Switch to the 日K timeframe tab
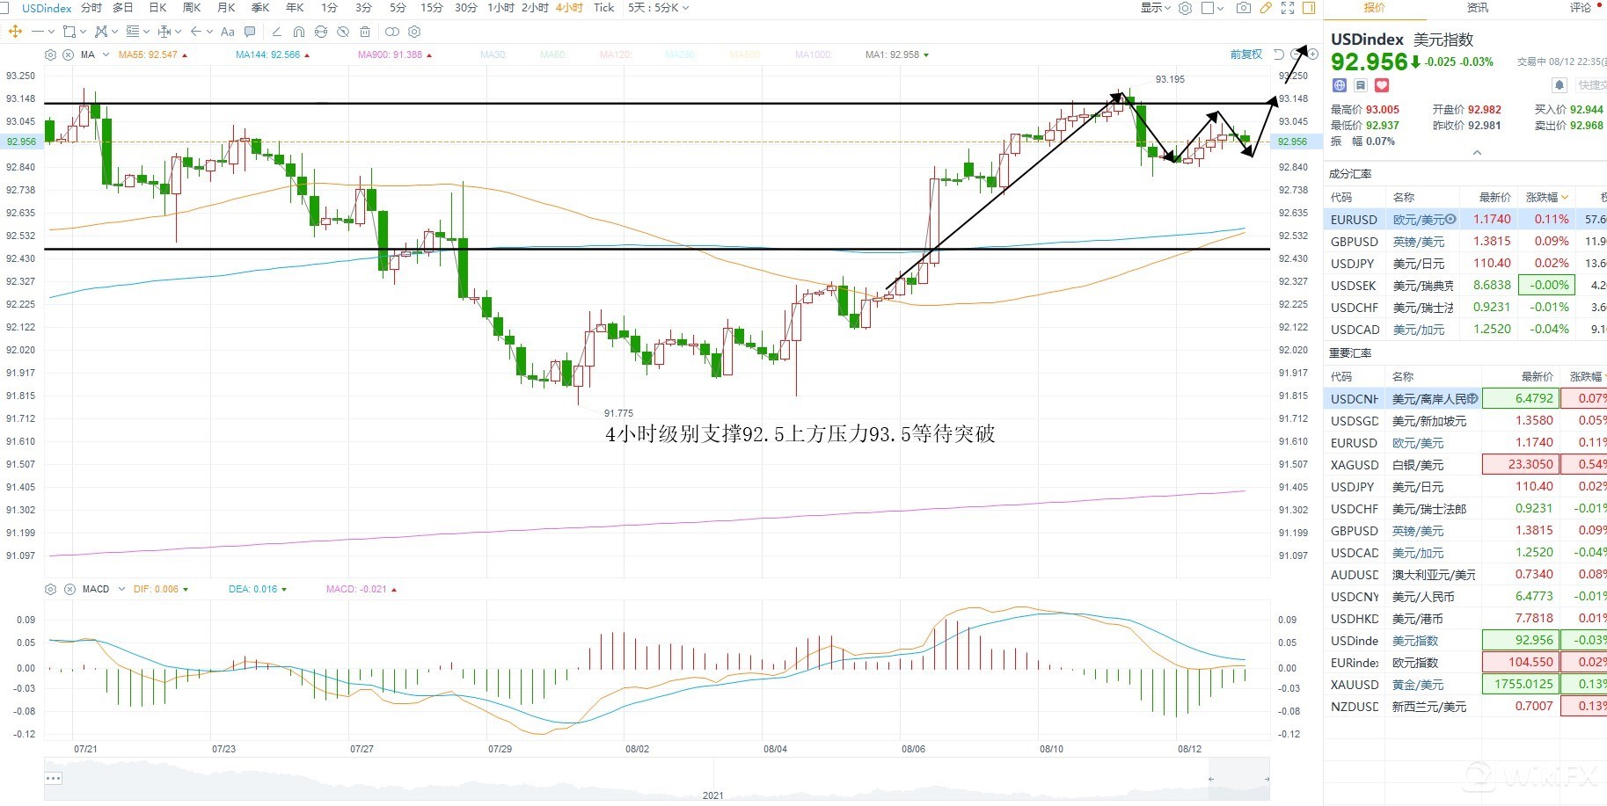Image resolution: width=1607 pixels, height=806 pixels. coord(158,8)
